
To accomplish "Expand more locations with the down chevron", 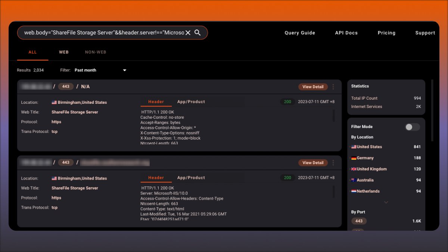I will click(386, 202).
